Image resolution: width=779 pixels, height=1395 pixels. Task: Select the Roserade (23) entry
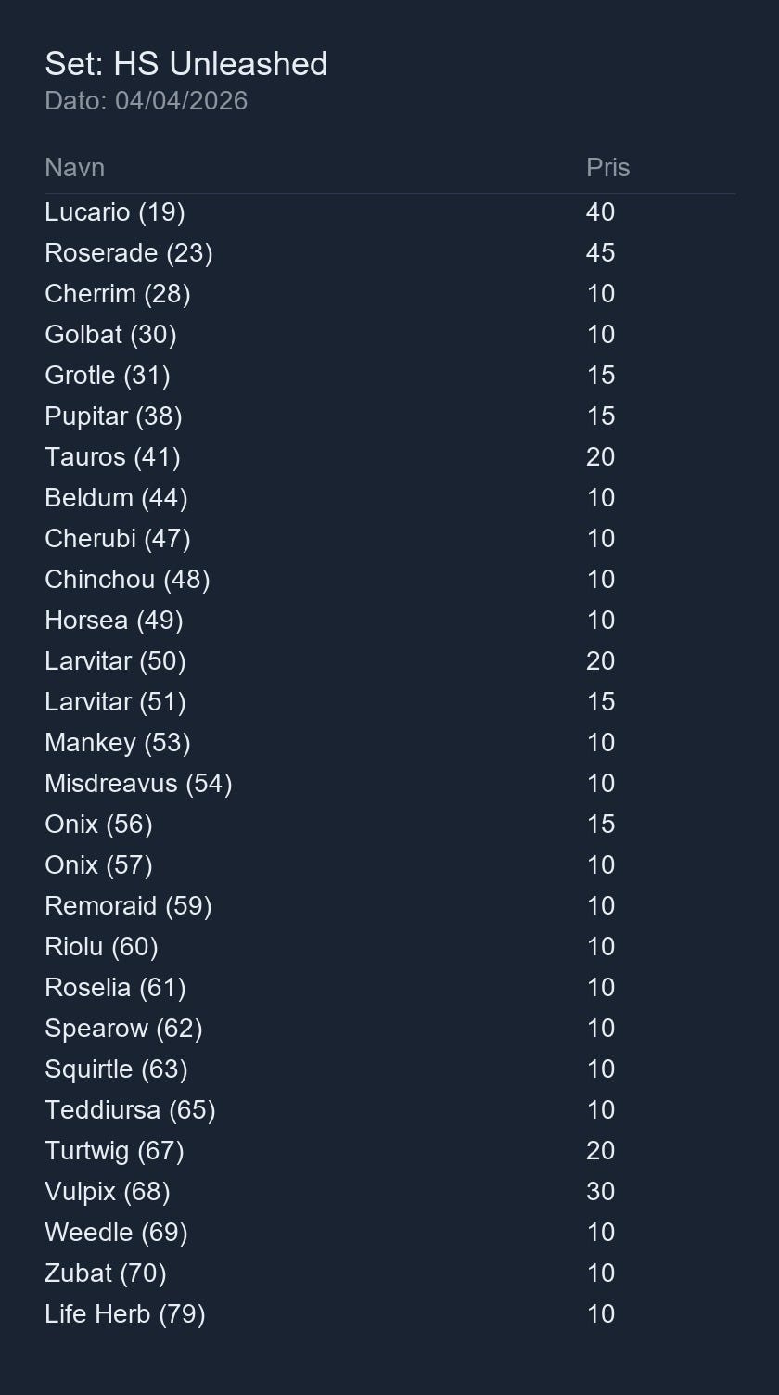click(x=129, y=253)
